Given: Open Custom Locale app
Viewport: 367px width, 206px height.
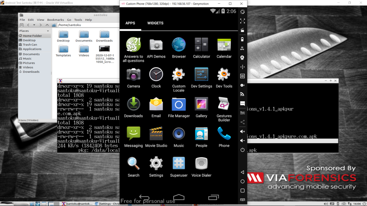Looking at the screenshot, I should pyautogui.click(x=179, y=80).
